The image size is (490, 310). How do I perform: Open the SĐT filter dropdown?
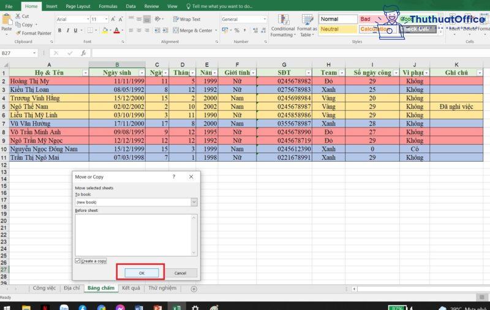pos(308,73)
